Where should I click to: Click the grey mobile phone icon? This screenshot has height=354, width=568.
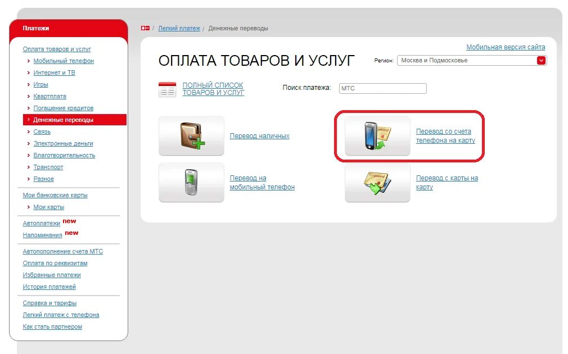click(191, 183)
